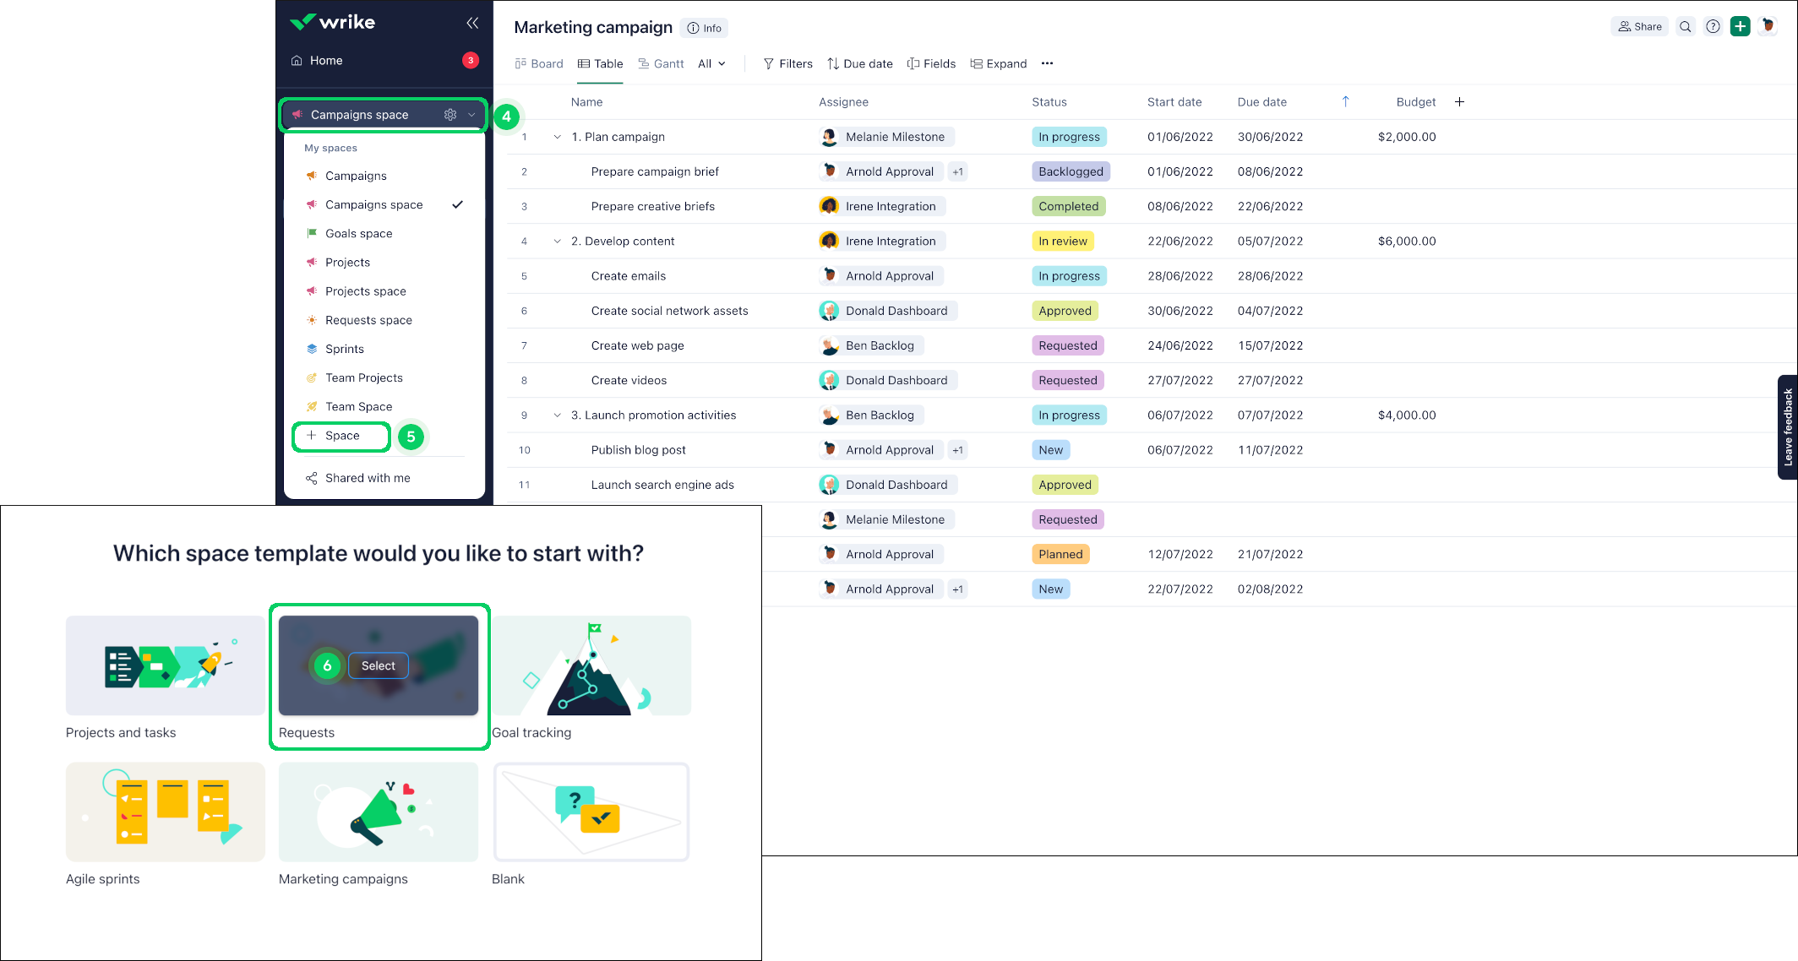Click the add column plus icon

click(x=1460, y=101)
